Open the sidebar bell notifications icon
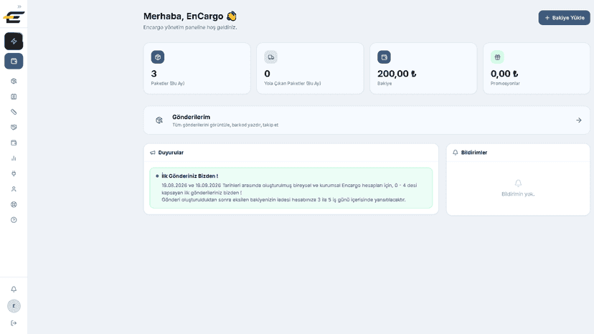594x334 pixels. tap(14, 290)
